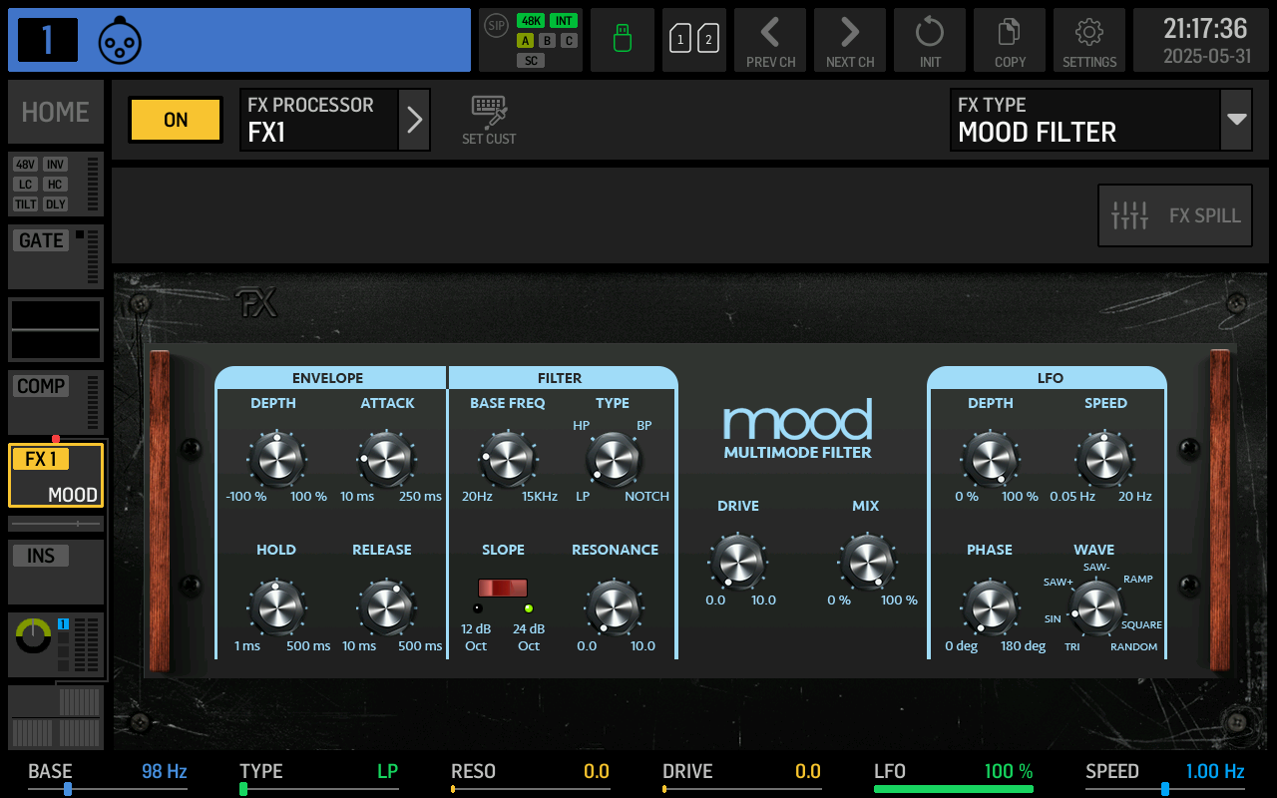Image resolution: width=1277 pixels, height=798 pixels.
Task: Open the Mood Filter type selector
Action: click(1084, 120)
